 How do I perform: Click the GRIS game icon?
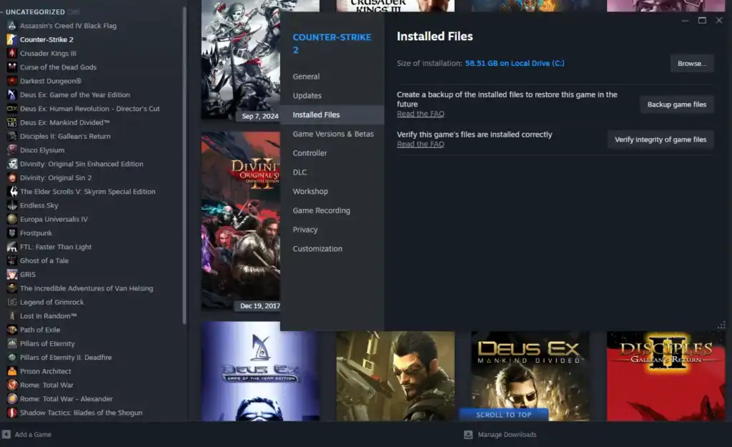(x=11, y=274)
